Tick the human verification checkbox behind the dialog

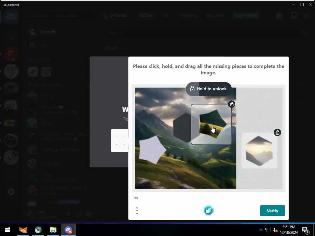(121, 140)
